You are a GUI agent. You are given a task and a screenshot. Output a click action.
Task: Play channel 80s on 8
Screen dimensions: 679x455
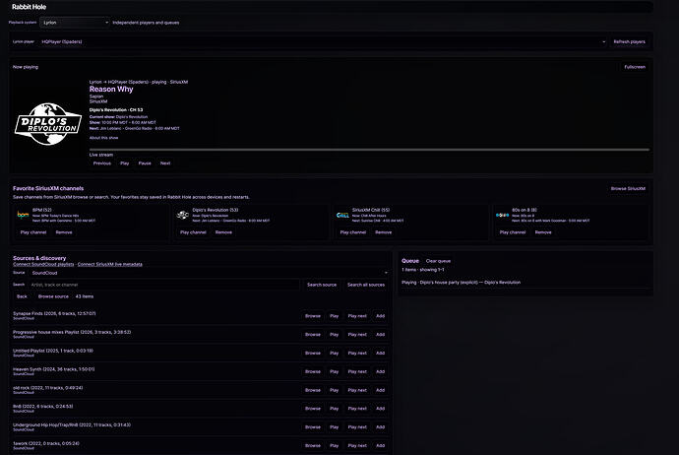click(513, 232)
